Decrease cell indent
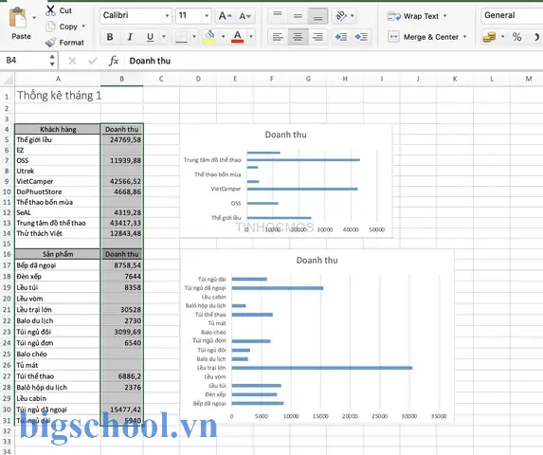This screenshot has height=455, width=543. click(341, 37)
